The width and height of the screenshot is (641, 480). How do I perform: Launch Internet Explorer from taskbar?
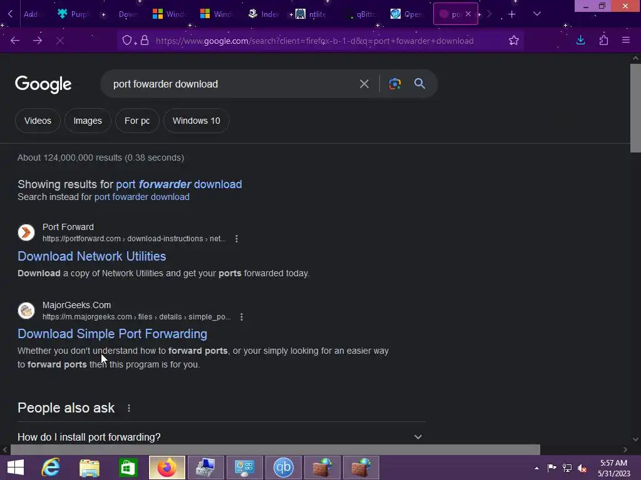point(51,467)
